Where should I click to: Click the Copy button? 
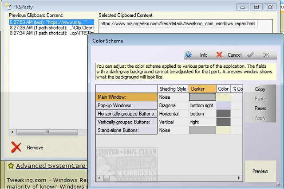click(x=260, y=89)
